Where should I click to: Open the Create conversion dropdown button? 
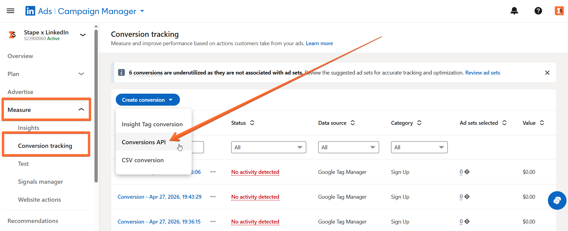tap(148, 100)
